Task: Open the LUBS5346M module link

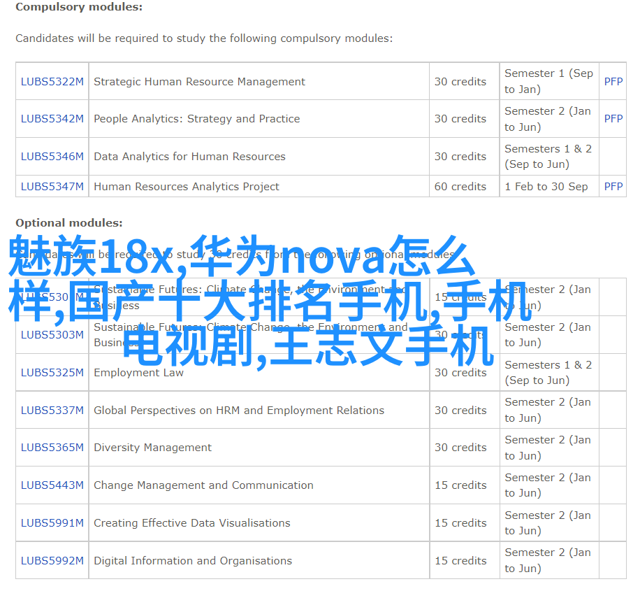Action: coord(52,157)
